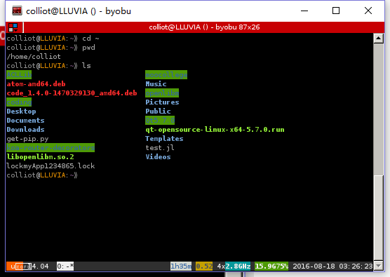This screenshot has width=390, height=277.
Task: Click atom-amd64.deb file name
Action: pos(36,83)
